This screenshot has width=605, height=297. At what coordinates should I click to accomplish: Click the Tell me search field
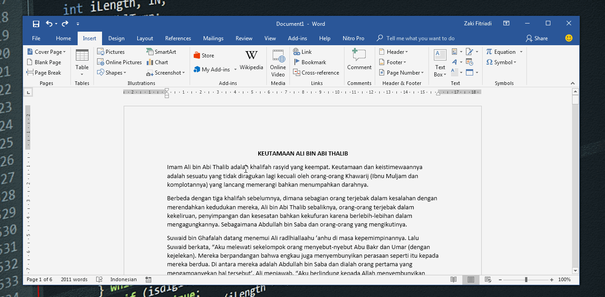420,38
